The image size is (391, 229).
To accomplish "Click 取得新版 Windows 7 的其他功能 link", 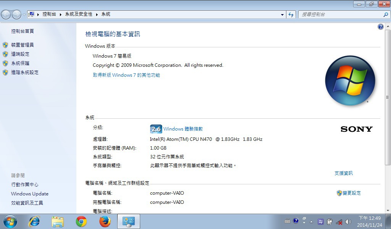I will point(126,75).
